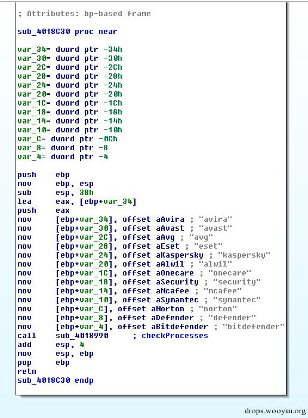Select the aKaspersky string offset
The height and width of the screenshot is (418, 308).
[163, 255]
